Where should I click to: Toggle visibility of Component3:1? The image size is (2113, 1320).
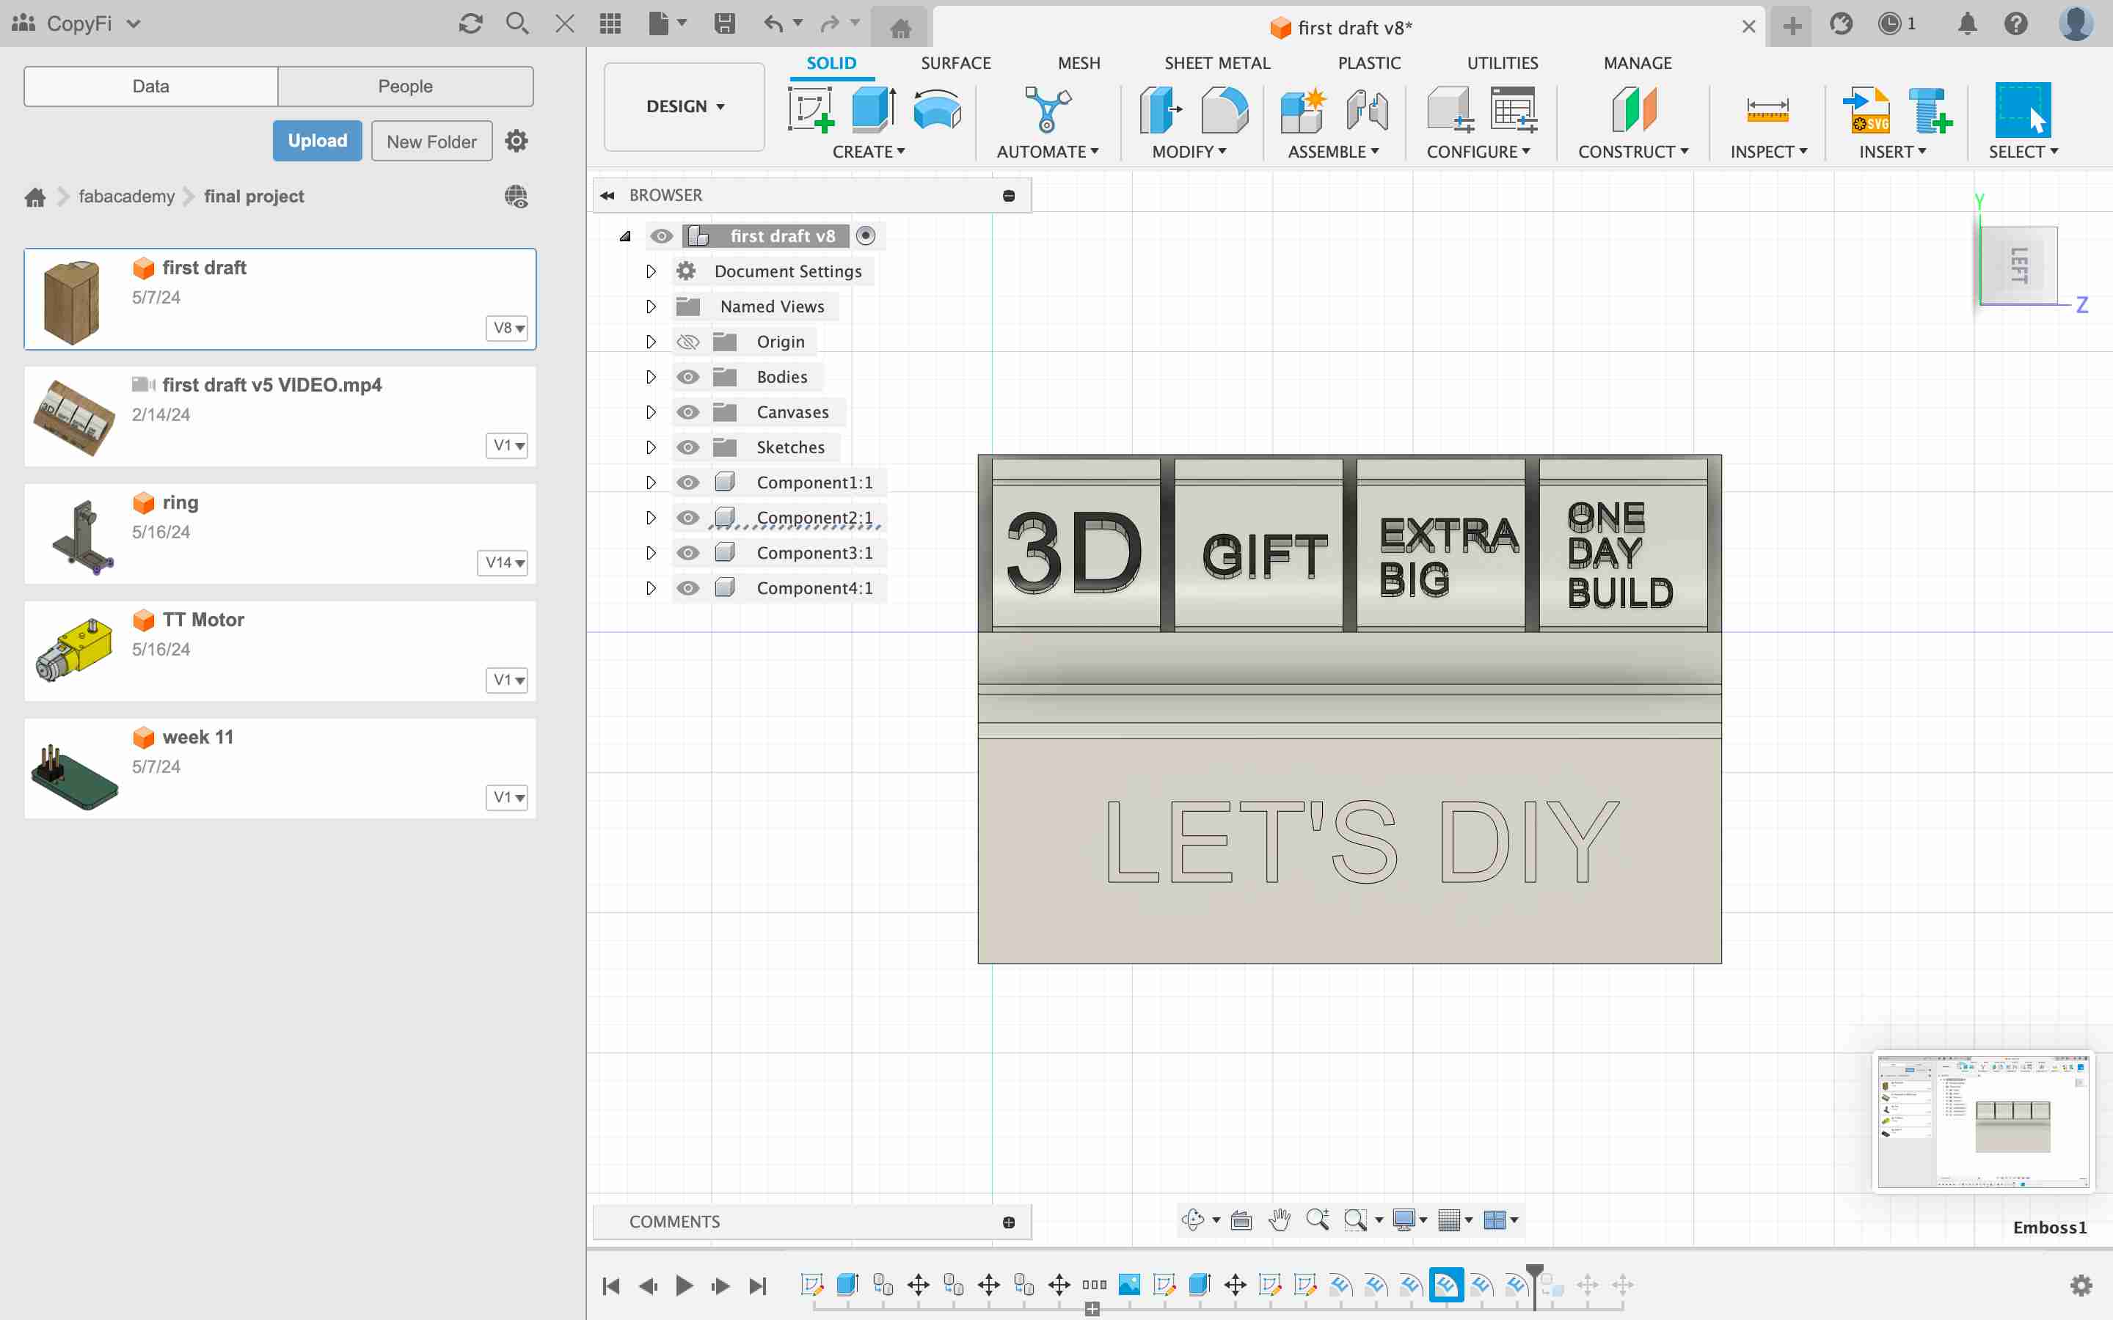click(687, 552)
